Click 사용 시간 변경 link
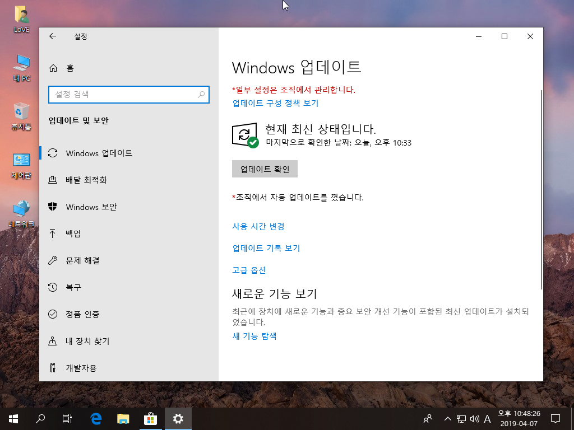This screenshot has height=430, width=574. (258, 226)
